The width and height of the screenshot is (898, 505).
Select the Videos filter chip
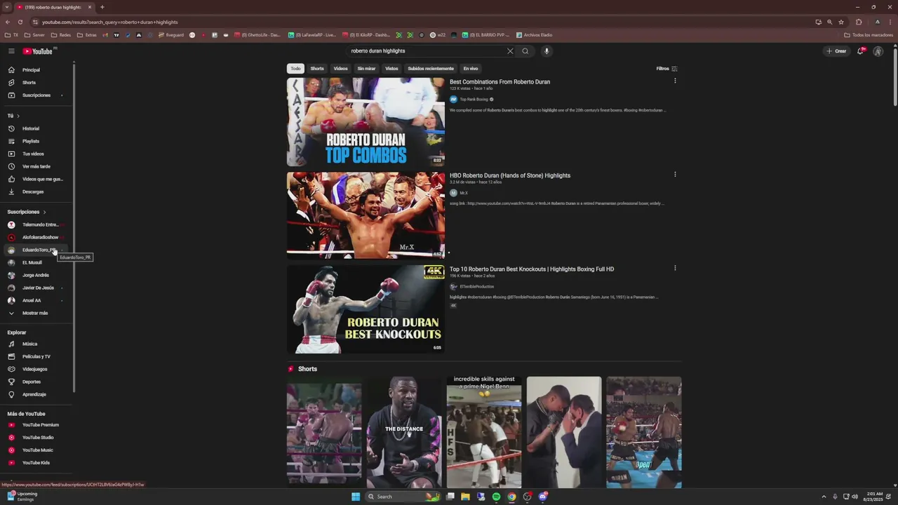pyautogui.click(x=340, y=69)
